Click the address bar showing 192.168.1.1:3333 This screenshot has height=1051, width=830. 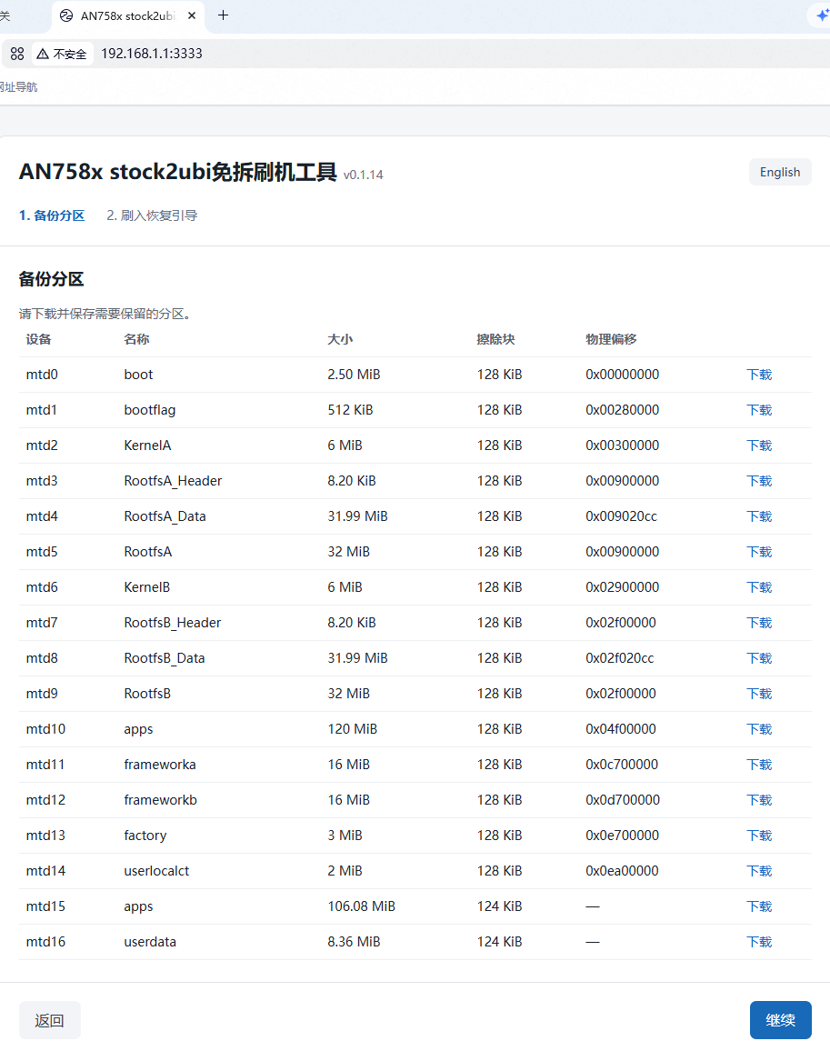152,54
